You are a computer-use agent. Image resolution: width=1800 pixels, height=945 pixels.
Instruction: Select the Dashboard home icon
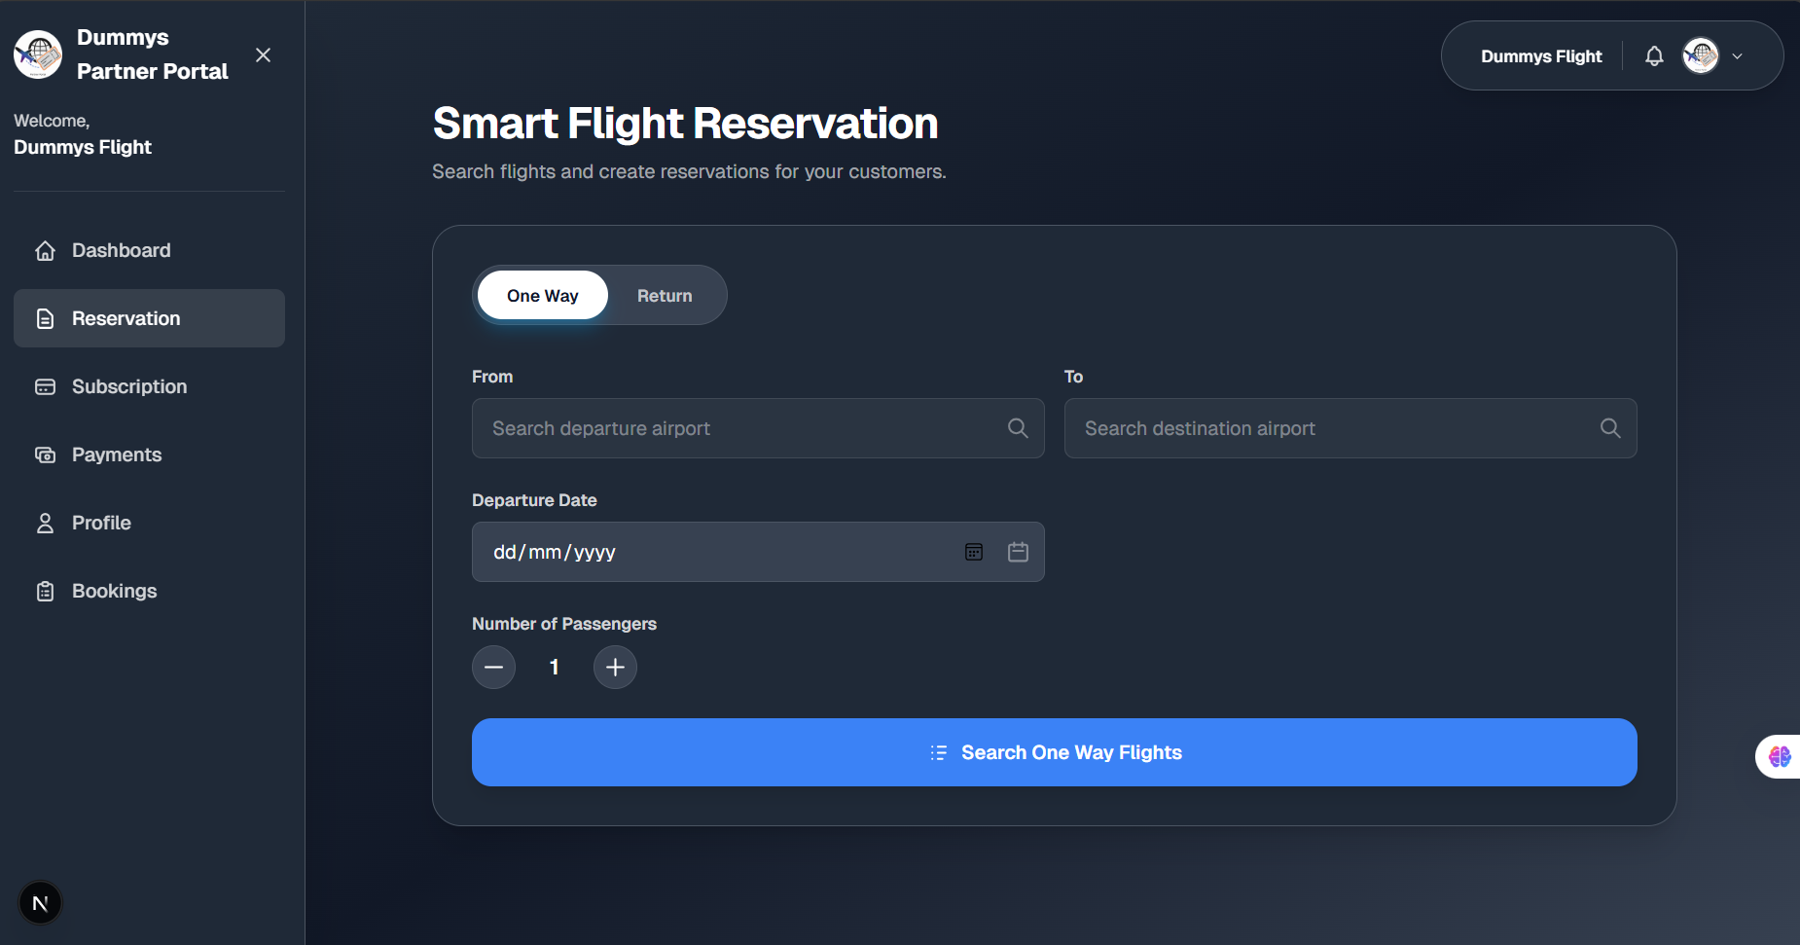click(45, 250)
